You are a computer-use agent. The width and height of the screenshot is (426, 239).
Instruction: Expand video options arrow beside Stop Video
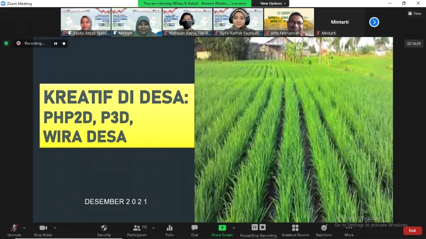[x=55, y=228]
